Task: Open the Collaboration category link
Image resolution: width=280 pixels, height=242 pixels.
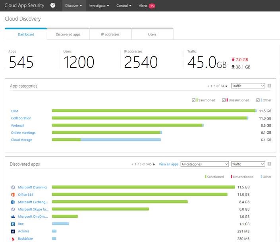Action: coord(21,118)
